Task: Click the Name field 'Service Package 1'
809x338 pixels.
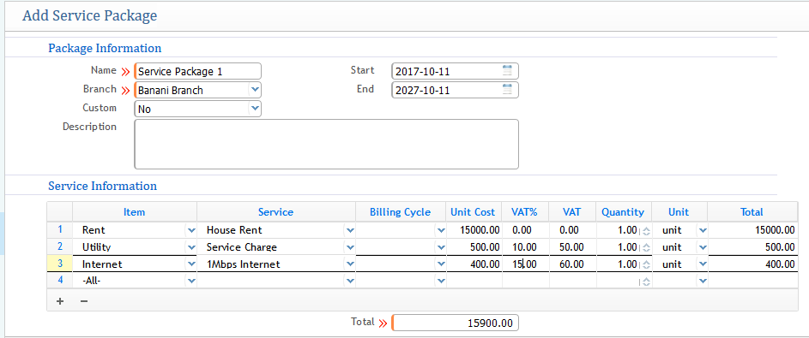Action: point(198,71)
